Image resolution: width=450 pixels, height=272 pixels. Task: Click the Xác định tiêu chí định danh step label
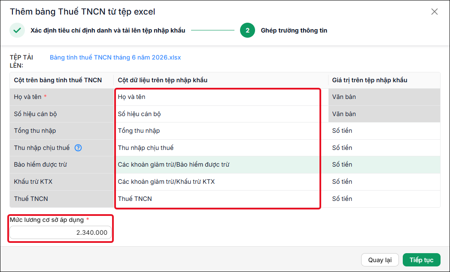pyautogui.click(x=108, y=30)
